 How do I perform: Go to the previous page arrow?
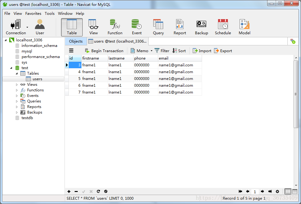click(248, 191)
